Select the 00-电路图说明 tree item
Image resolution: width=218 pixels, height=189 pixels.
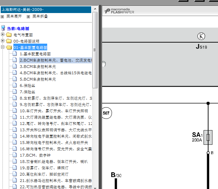pos(26,41)
